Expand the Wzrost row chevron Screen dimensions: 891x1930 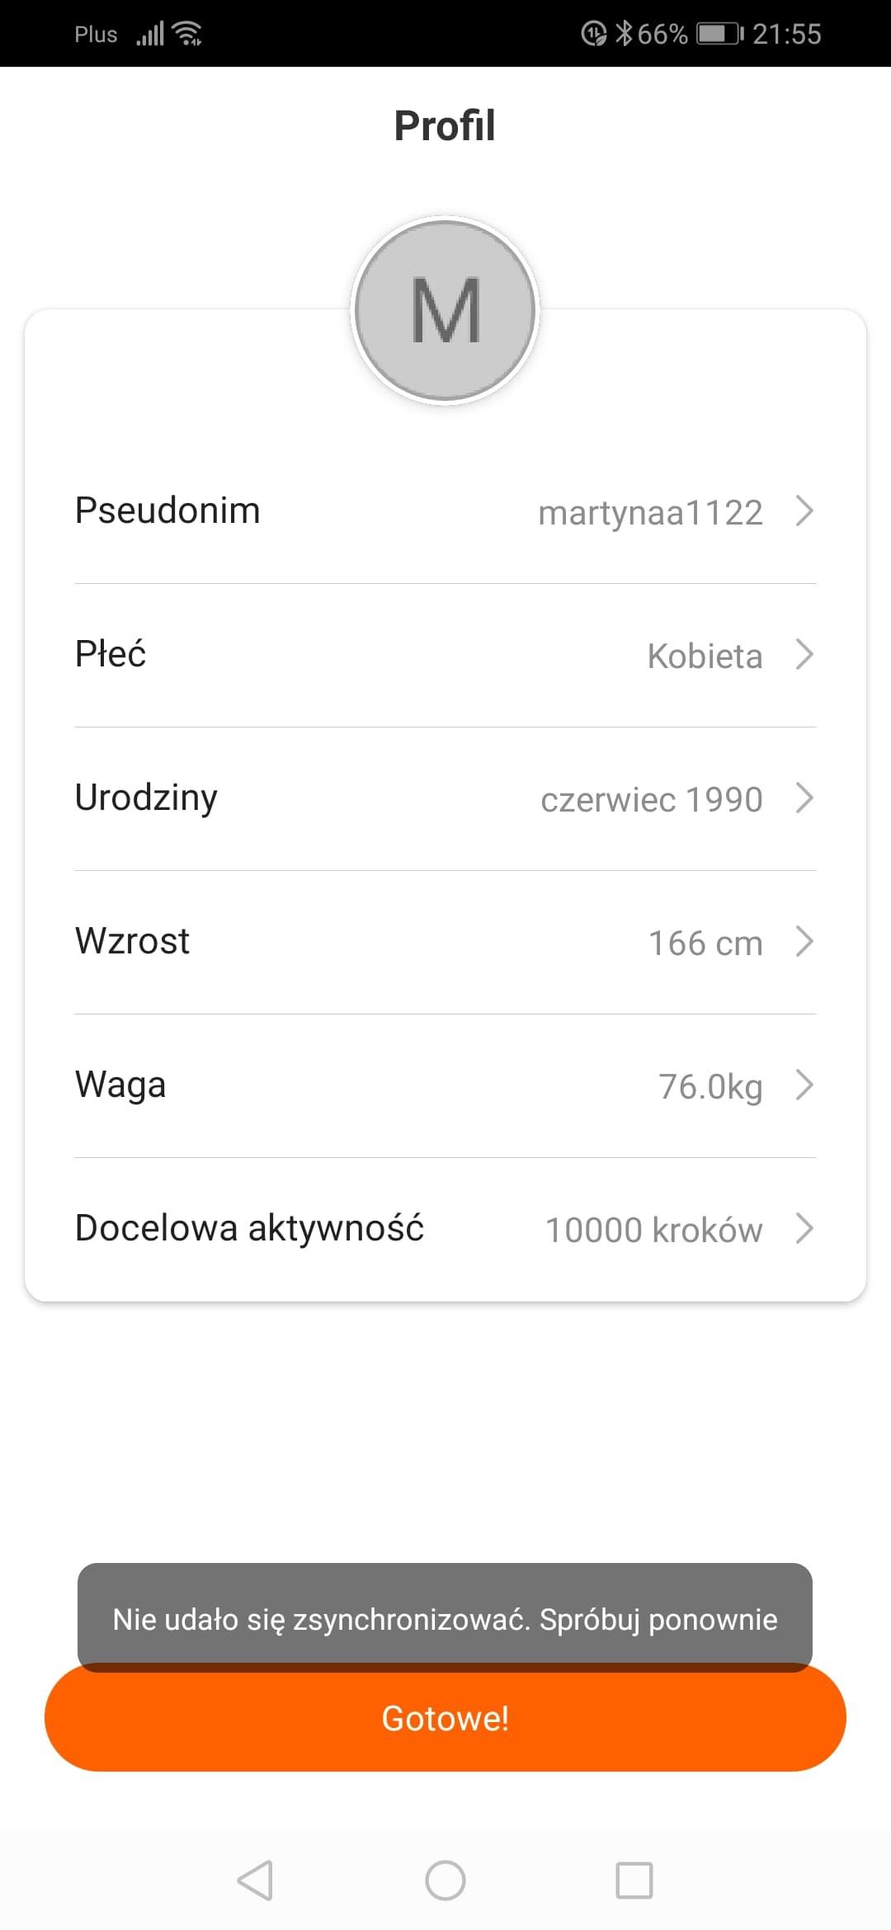(804, 942)
